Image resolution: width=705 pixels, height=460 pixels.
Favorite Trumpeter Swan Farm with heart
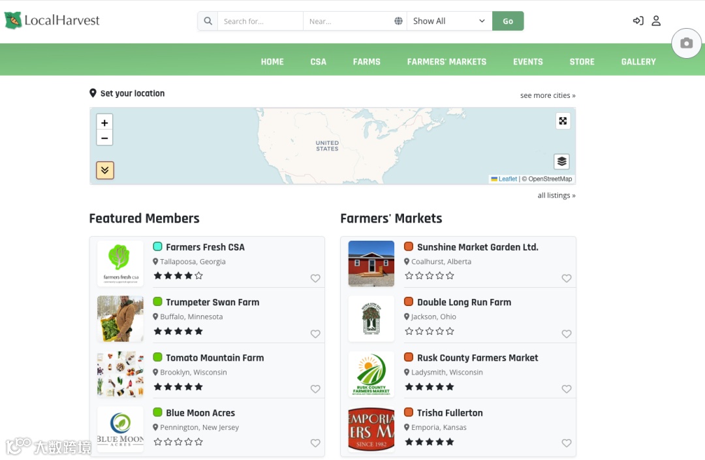tap(315, 334)
